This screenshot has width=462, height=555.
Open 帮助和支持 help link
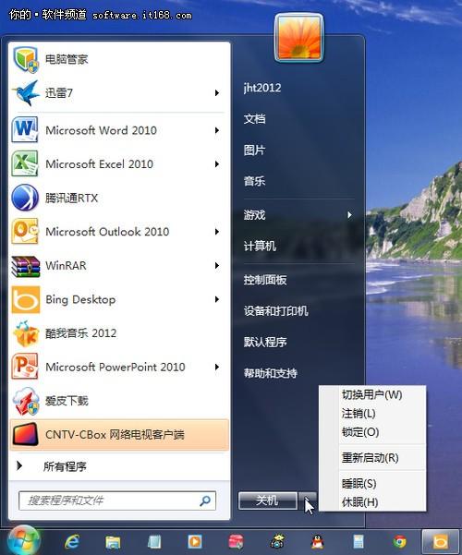(271, 373)
